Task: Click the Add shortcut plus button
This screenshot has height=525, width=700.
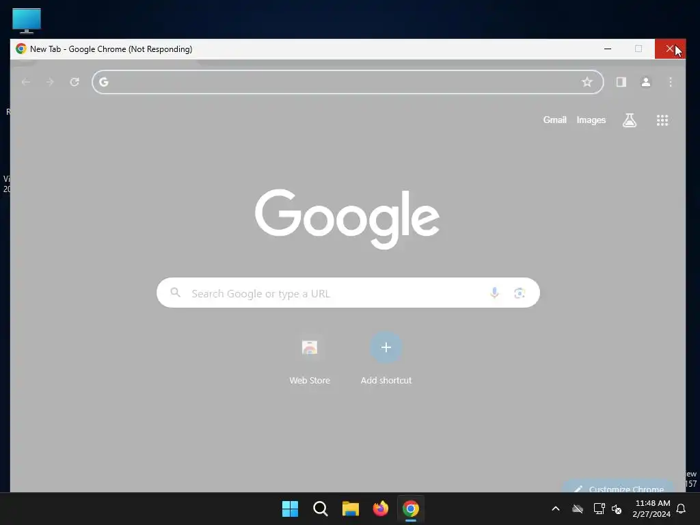Action: point(386,347)
